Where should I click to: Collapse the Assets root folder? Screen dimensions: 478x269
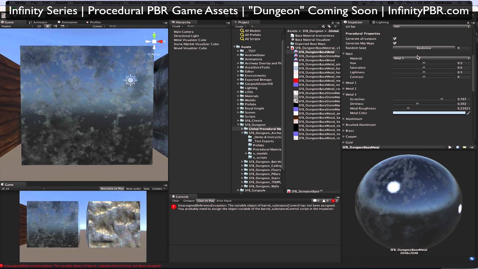(234, 47)
